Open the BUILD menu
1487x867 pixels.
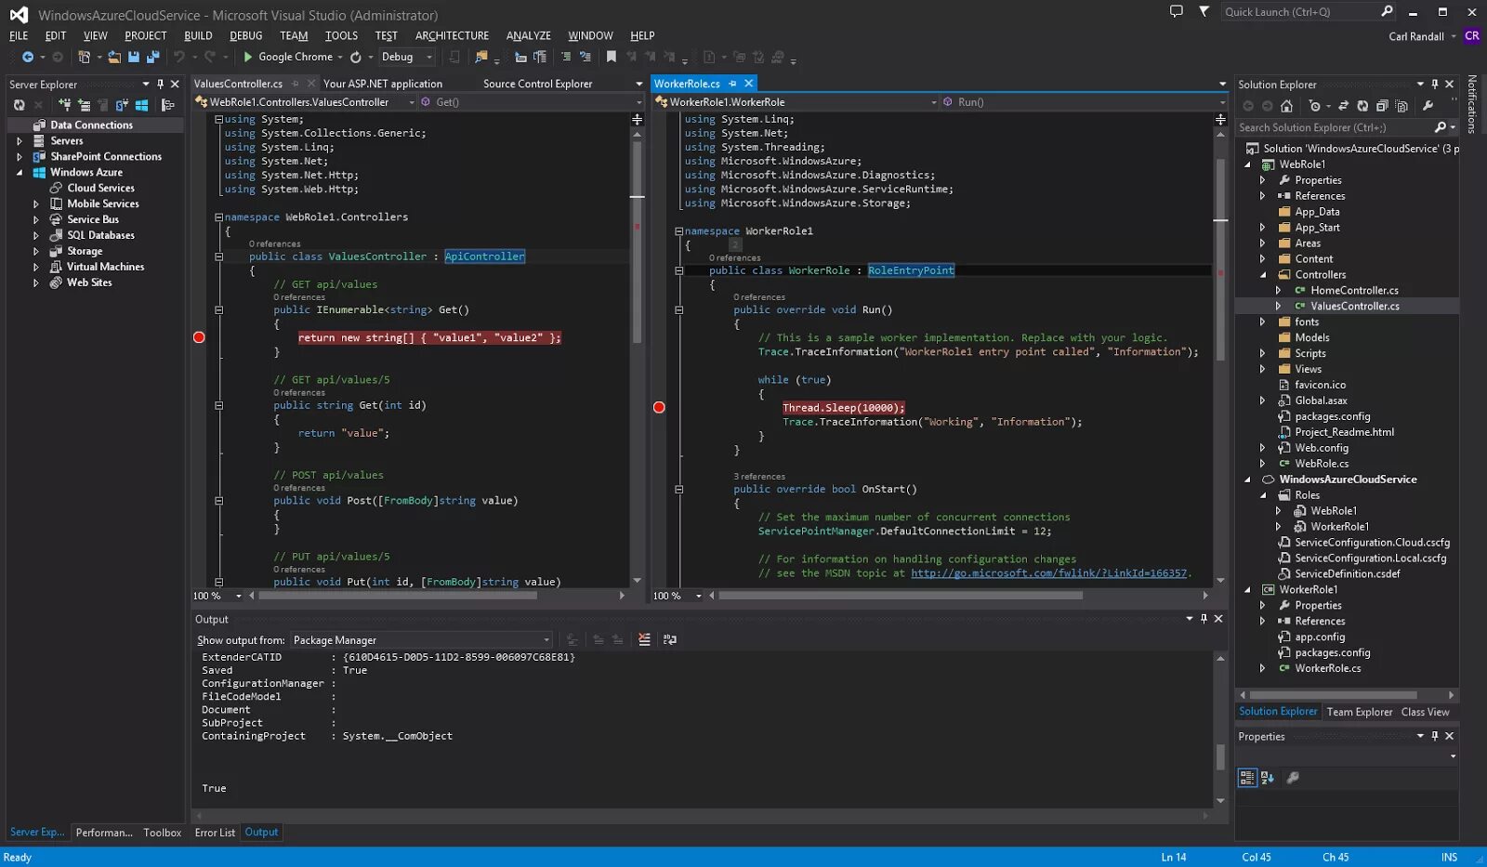pyautogui.click(x=198, y=35)
